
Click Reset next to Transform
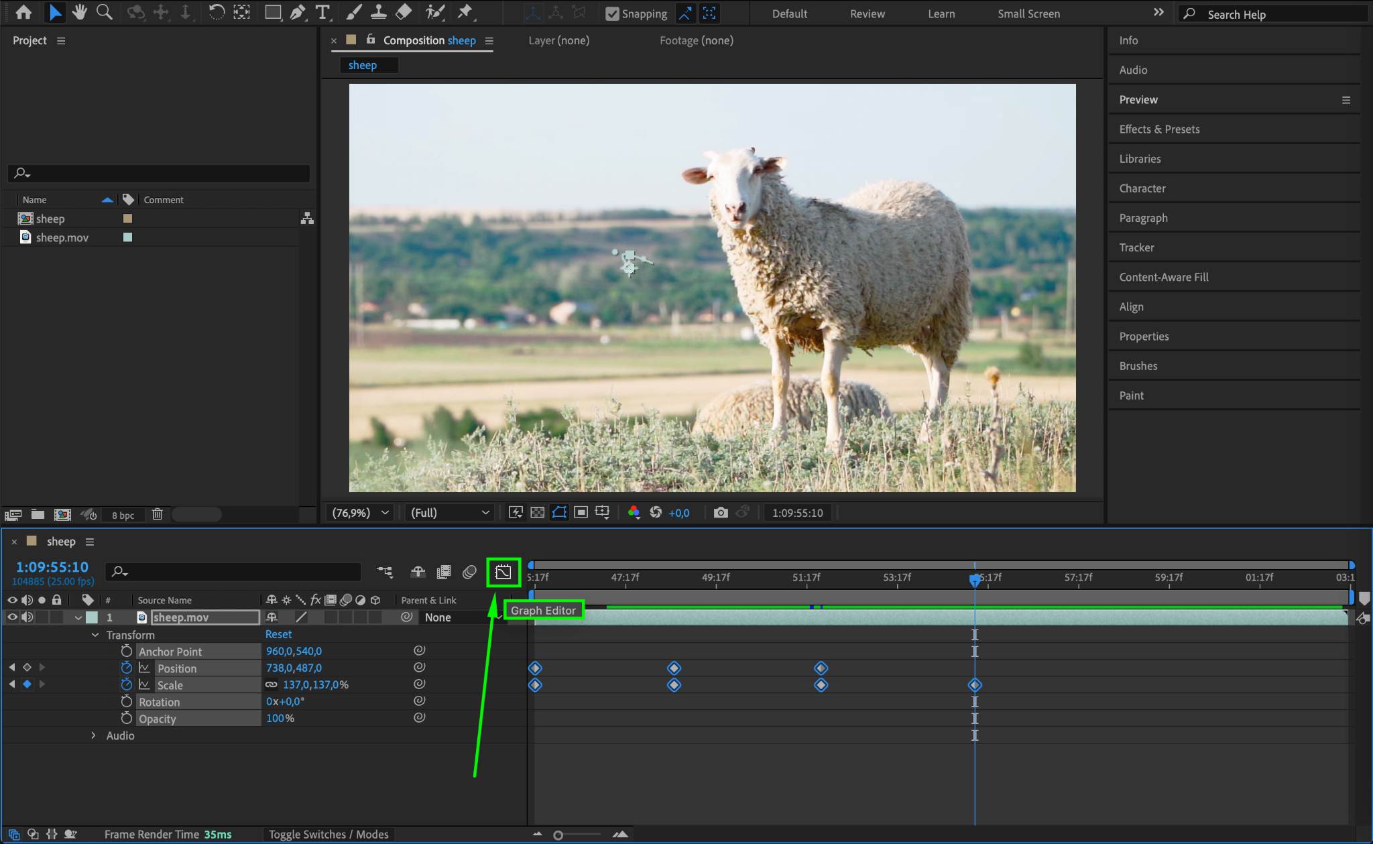coord(278,634)
